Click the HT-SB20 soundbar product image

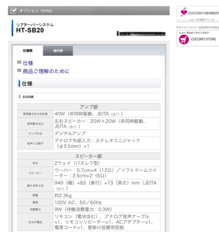141,34
